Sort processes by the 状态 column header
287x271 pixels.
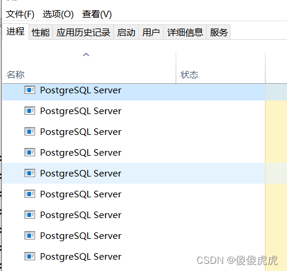point(220,68)
